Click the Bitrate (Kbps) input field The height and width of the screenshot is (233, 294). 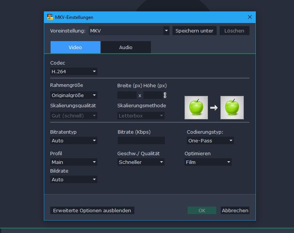(x=141, y=141)
